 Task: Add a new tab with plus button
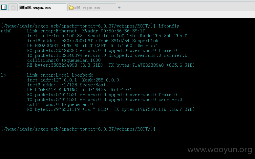(119, 8)
